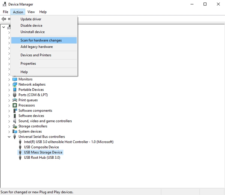This screenshot has width=225, height=195.
Task: Click the Sound, video and game controllers speaker icon
Action: coord(14,121)
